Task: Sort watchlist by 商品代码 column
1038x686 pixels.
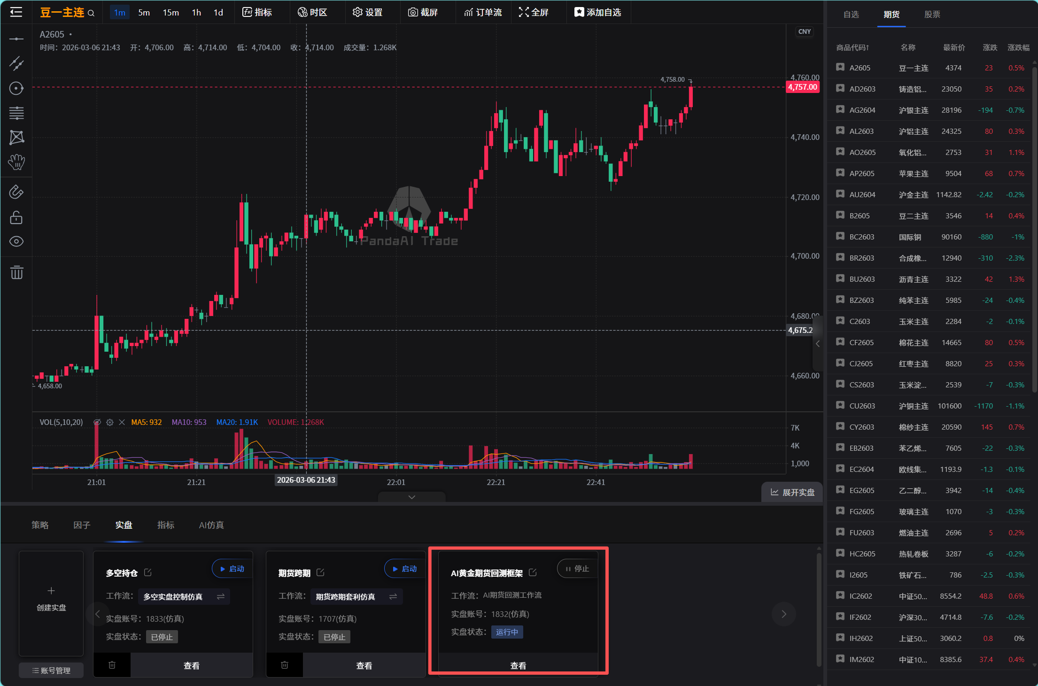Action: pyautogui.click(x=852, y=47)
